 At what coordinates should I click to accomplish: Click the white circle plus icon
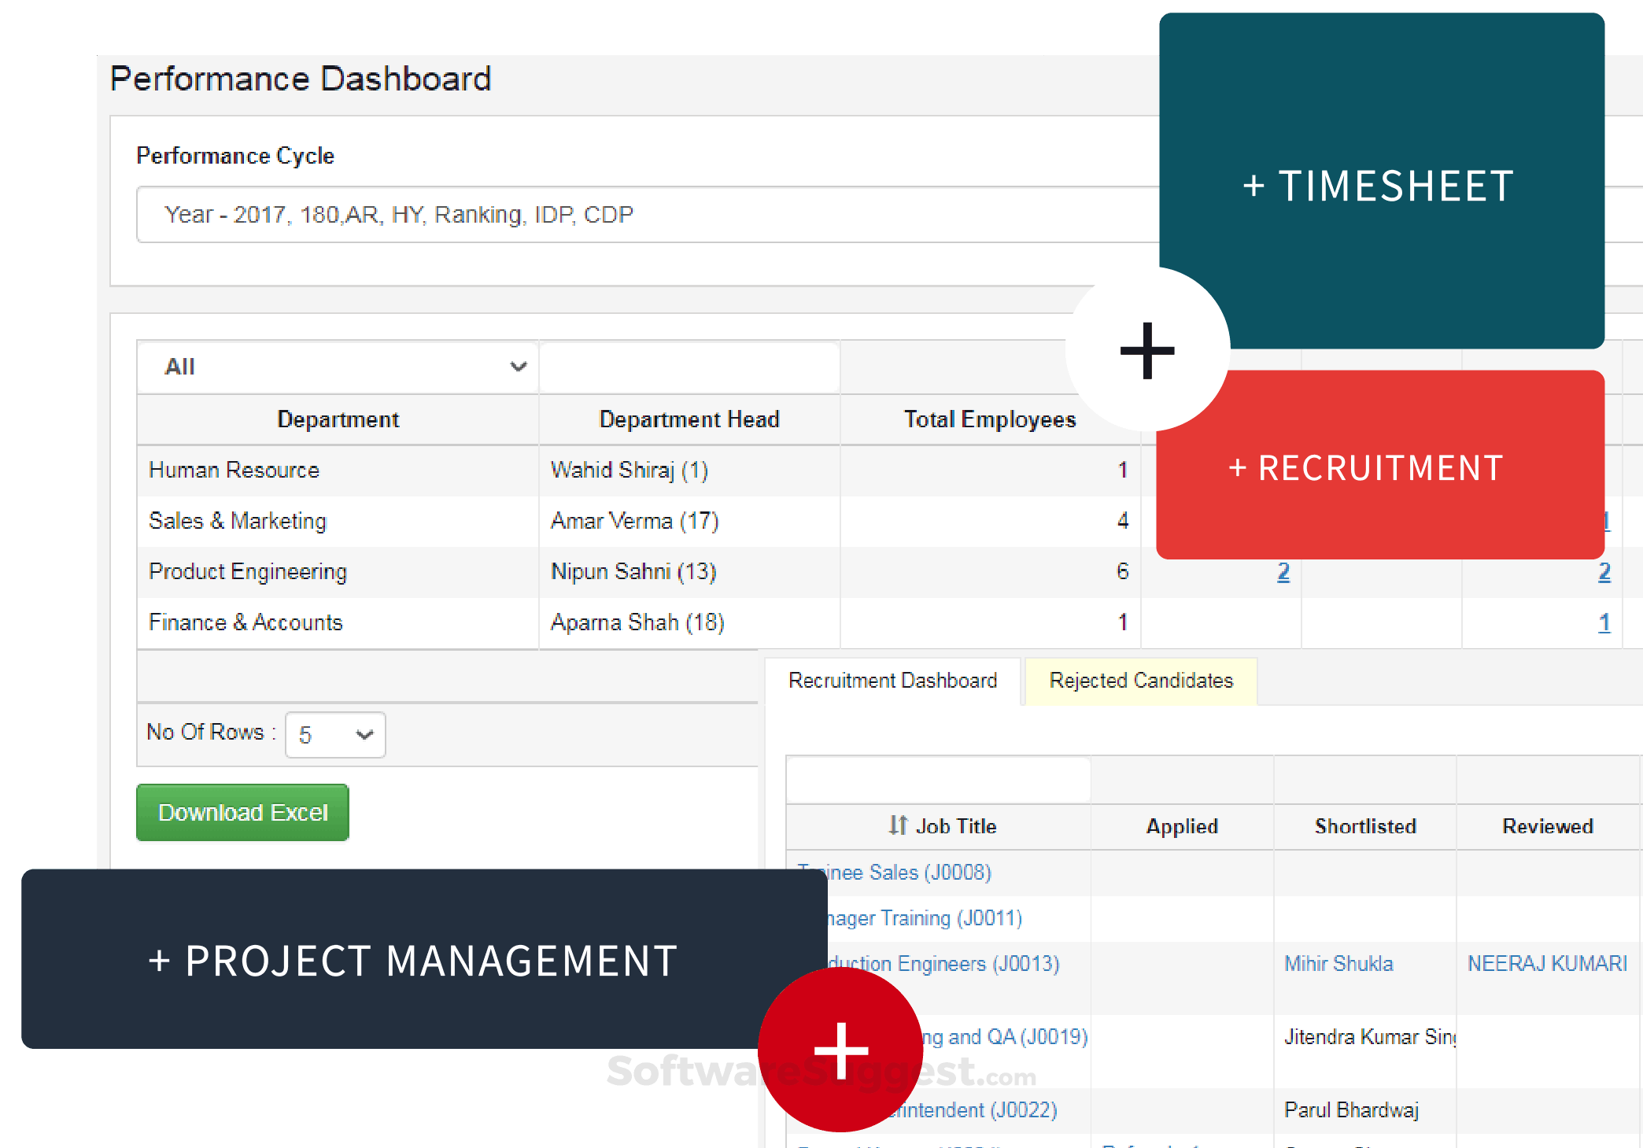tap(1147, 349)
